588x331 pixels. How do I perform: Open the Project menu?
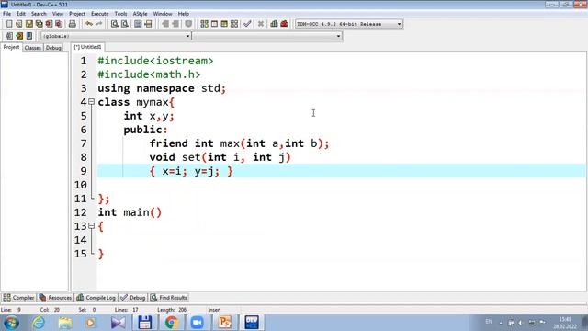pyautogui.click(x=77, y=14)
